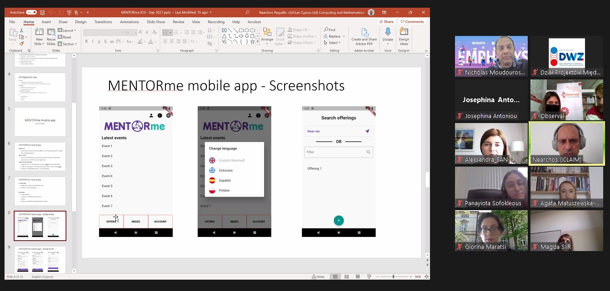Open Design Ideas pane
The image size is (610, 291).
click(x=404, y=36)
